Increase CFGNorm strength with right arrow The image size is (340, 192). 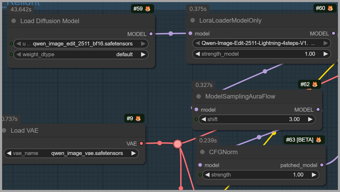pos(314,175)
